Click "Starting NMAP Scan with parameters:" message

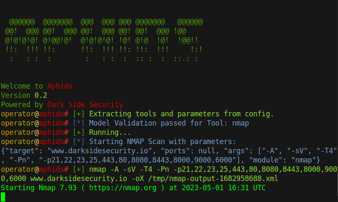point(163,142)
